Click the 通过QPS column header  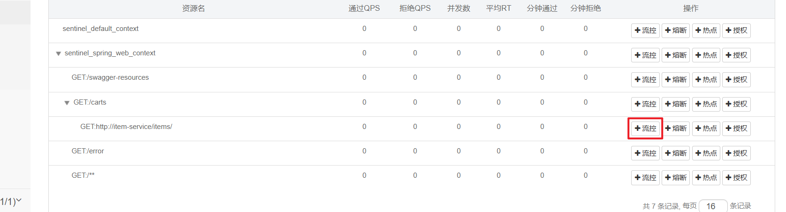click(364, 8)
